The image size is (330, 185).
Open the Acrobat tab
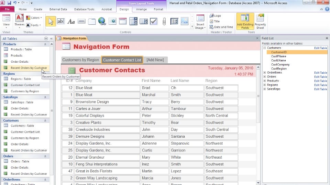(107, 9)
